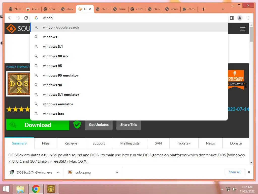
Task: Click the page's vertical scrollbar thumb
Action: (x=251, y=34)
